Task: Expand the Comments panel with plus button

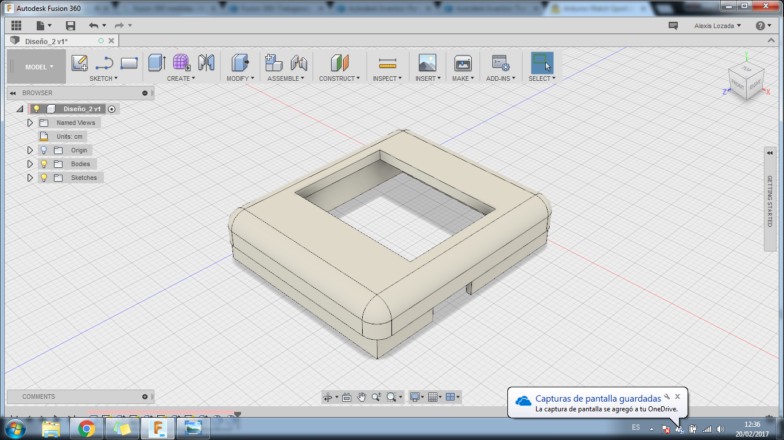Action: click(145, 396)
